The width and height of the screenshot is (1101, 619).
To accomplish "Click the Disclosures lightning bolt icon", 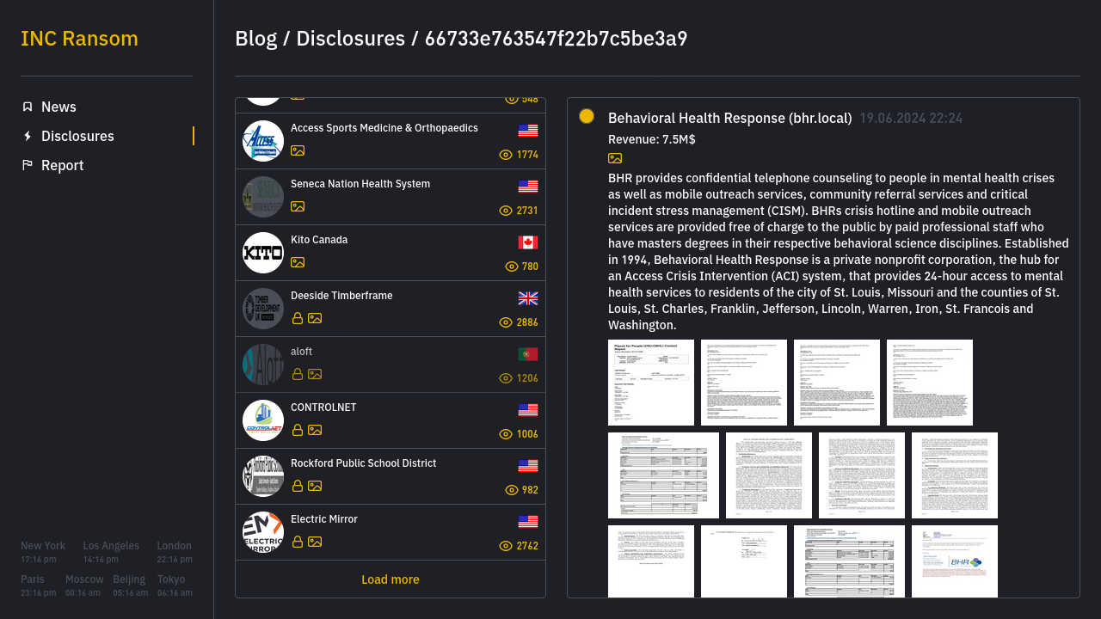I will (x=28, y=136).
